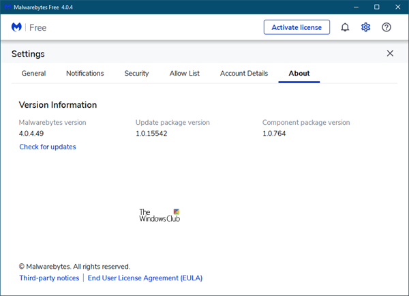Click the Malwarebytes version label

coord(52,122)
